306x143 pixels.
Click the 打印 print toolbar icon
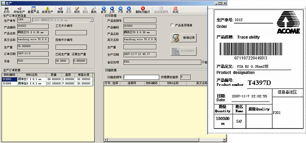pyautogui.click(x=7, y=8)
